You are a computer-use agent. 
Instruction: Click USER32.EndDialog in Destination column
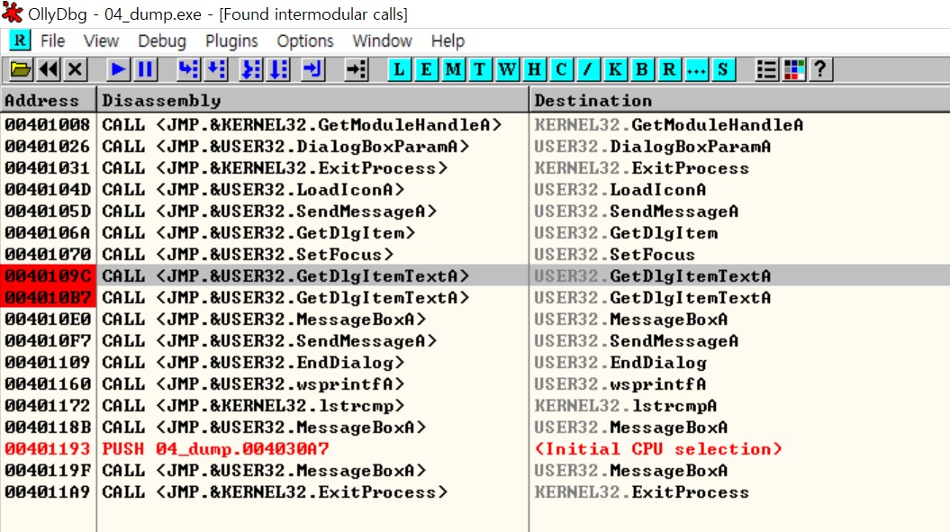[620, 363]
